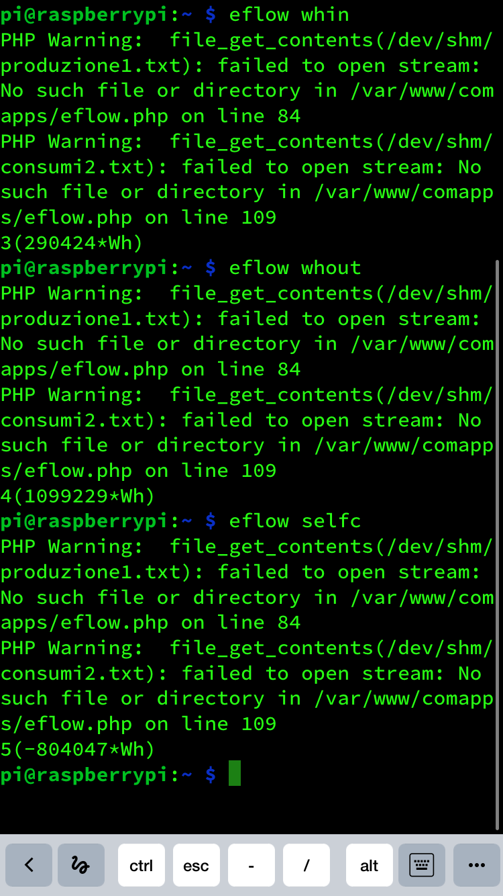Click the green cursor block at prompt
The width and height of the screenshot is (503, 896).
(x=235, y=774)
